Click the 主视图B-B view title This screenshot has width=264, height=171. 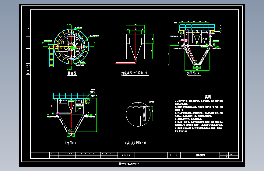[x=70, y=143]
